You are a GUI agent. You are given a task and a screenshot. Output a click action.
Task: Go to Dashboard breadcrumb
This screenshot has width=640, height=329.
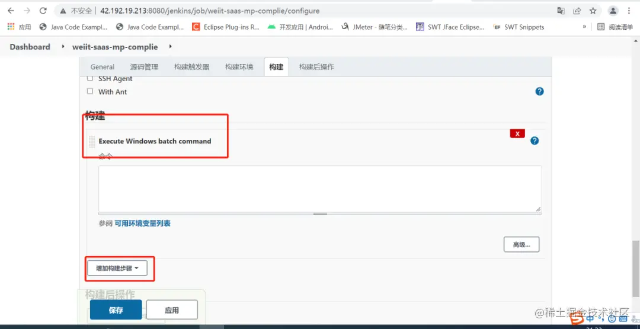pyautogui.click(x=30, y=47)
